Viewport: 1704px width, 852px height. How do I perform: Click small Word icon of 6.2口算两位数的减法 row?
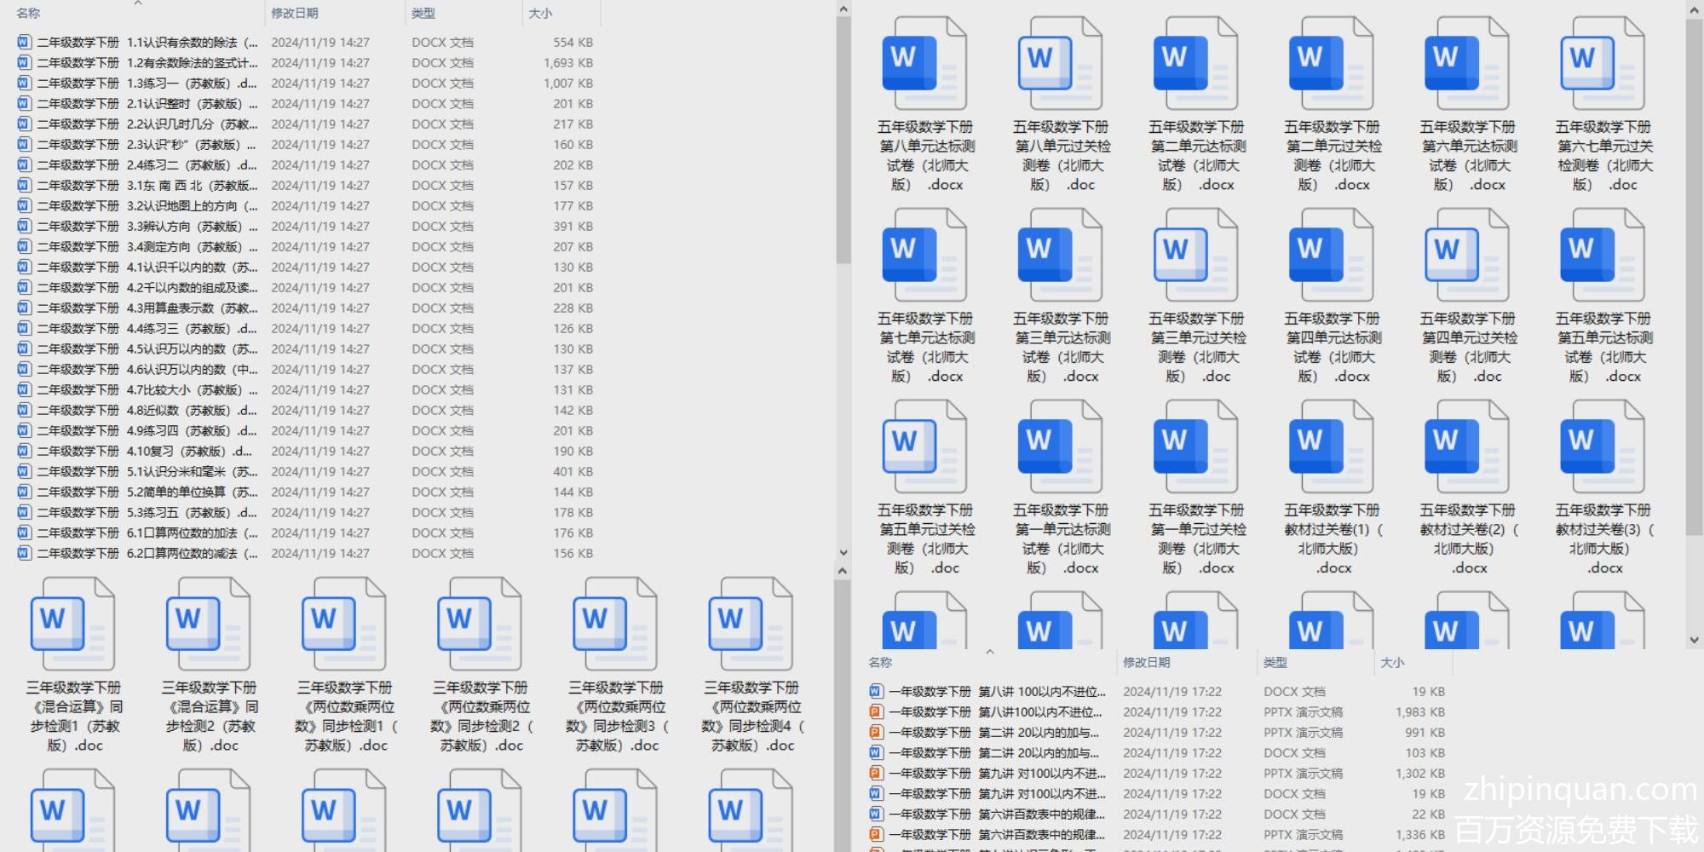24,553
